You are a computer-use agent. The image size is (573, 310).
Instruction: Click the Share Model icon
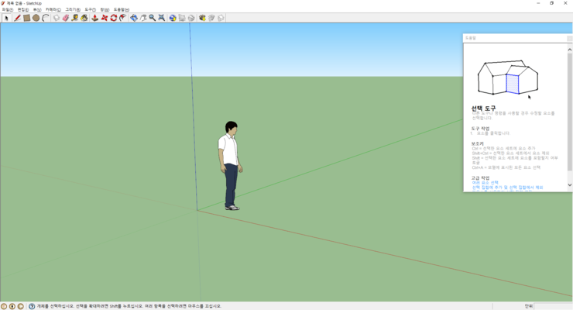211,18
